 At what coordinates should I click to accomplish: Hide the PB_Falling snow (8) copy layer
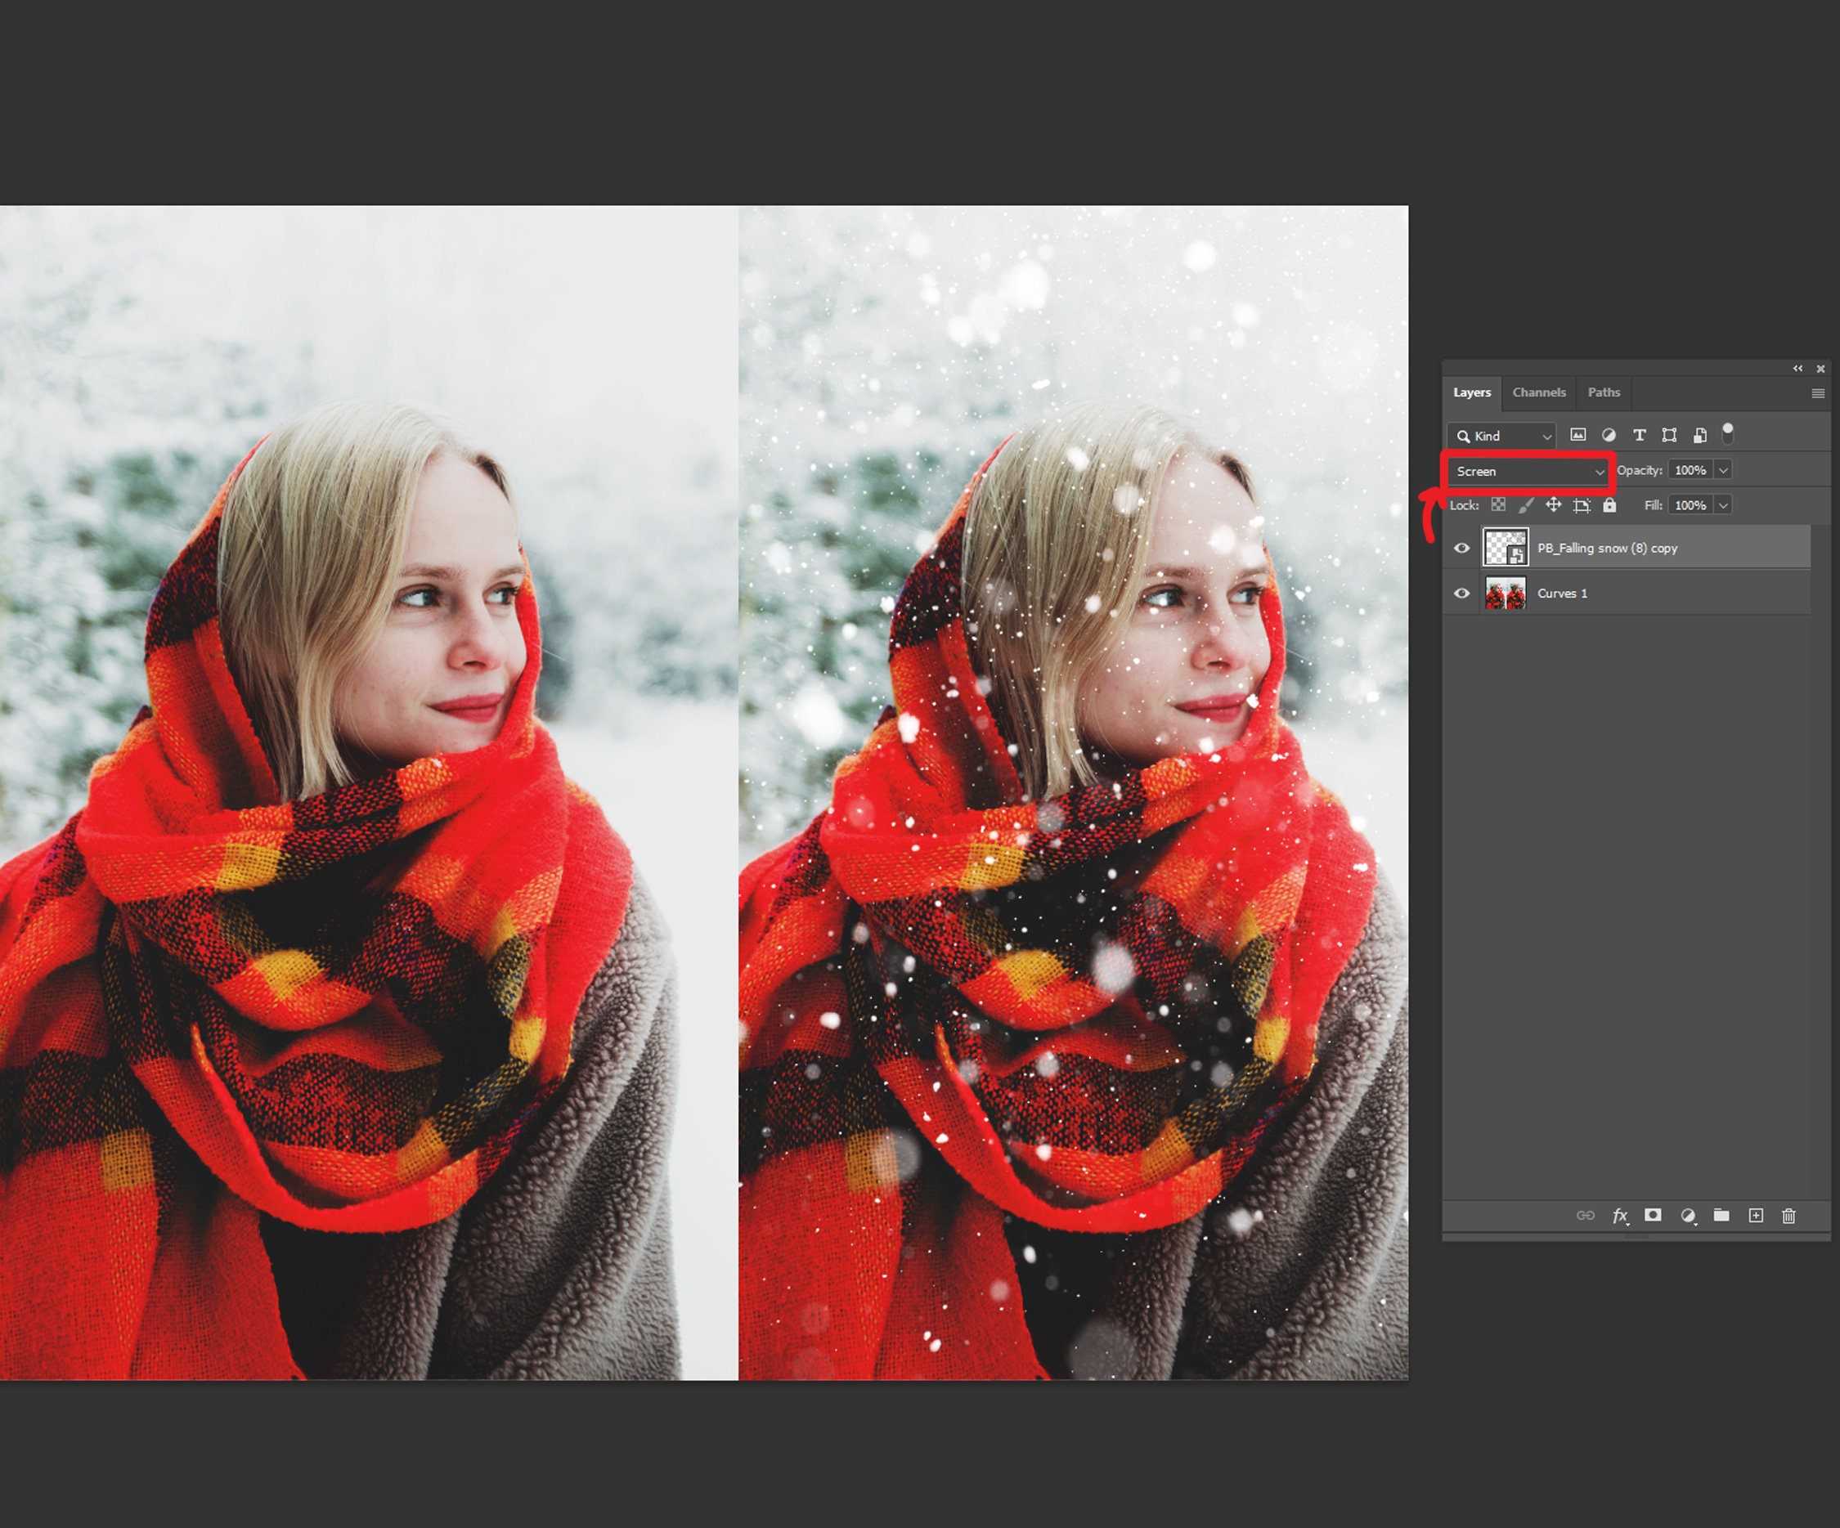point(1461,548)
